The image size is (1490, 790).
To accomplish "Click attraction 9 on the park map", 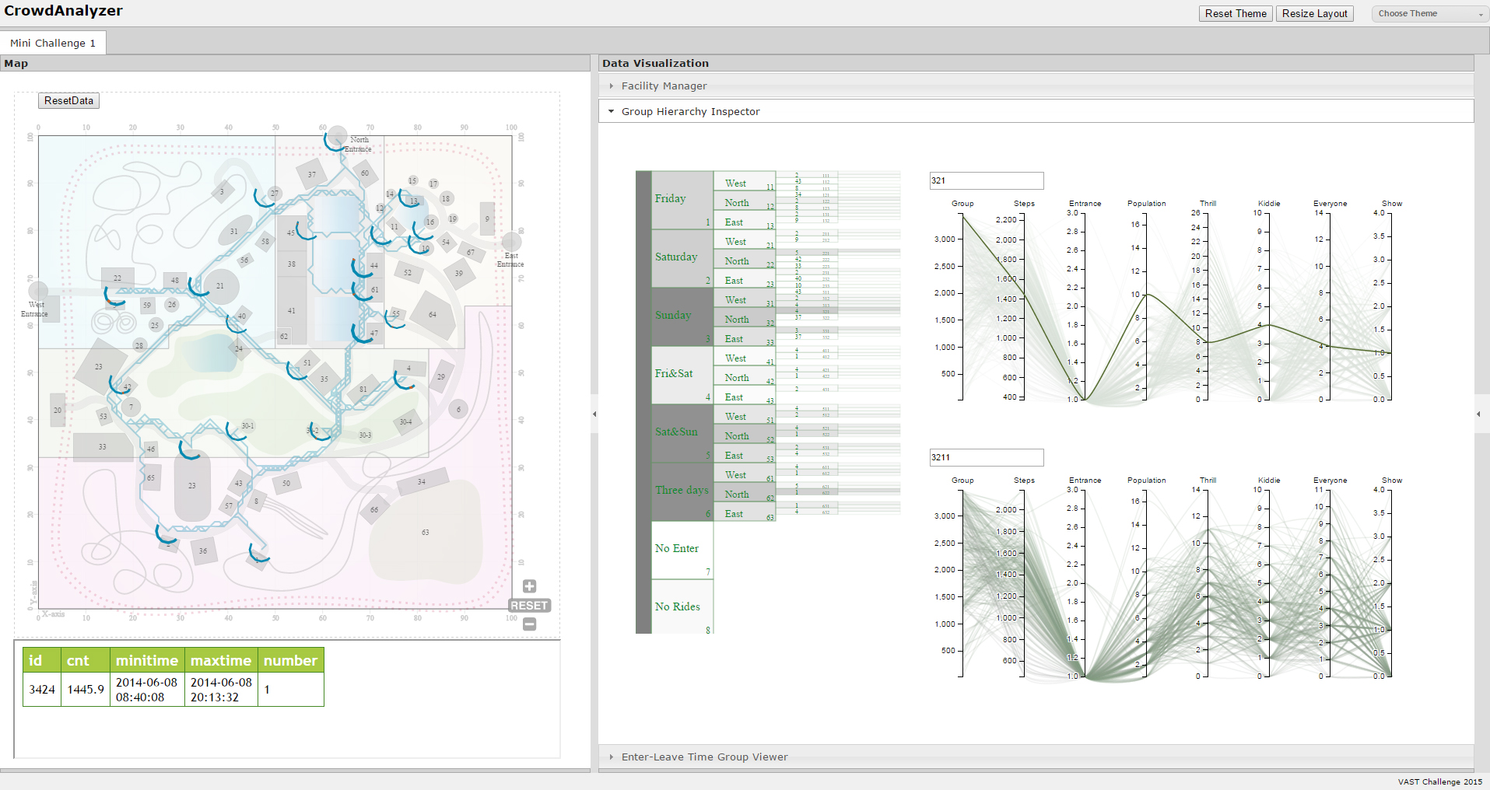I will click(487, 219).
